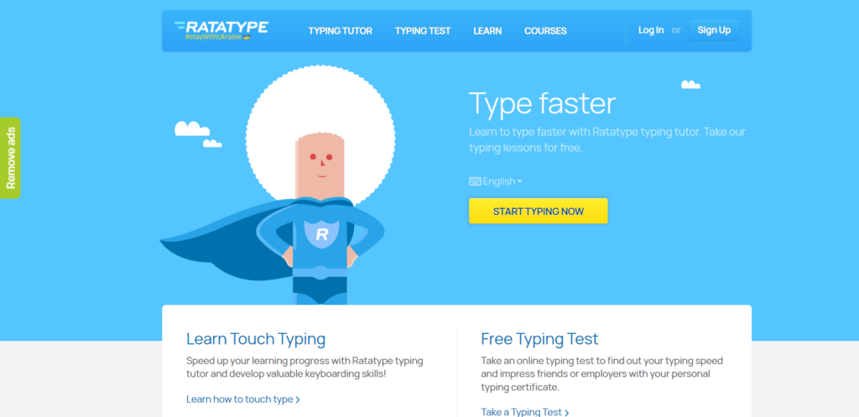The height and width of the screenshot is (417, 859).
Task: Click the Log In link
Action: click(651, 30)
